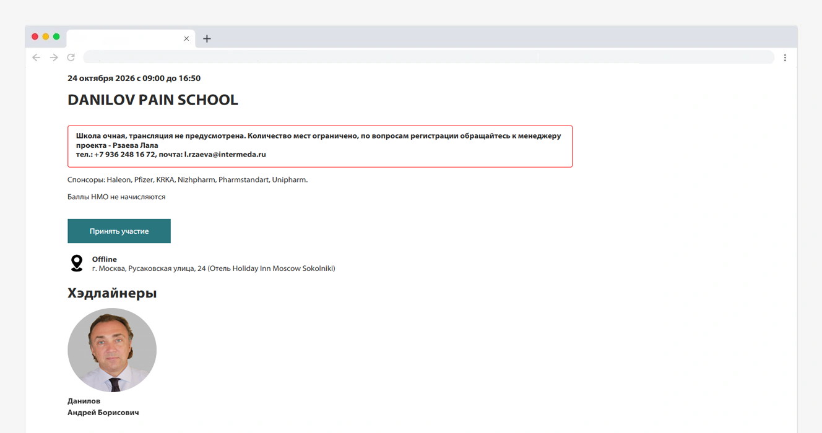822x433 pixels.
Task: Click the Хэдлайнеры section heading
Action: click(112, 293)
